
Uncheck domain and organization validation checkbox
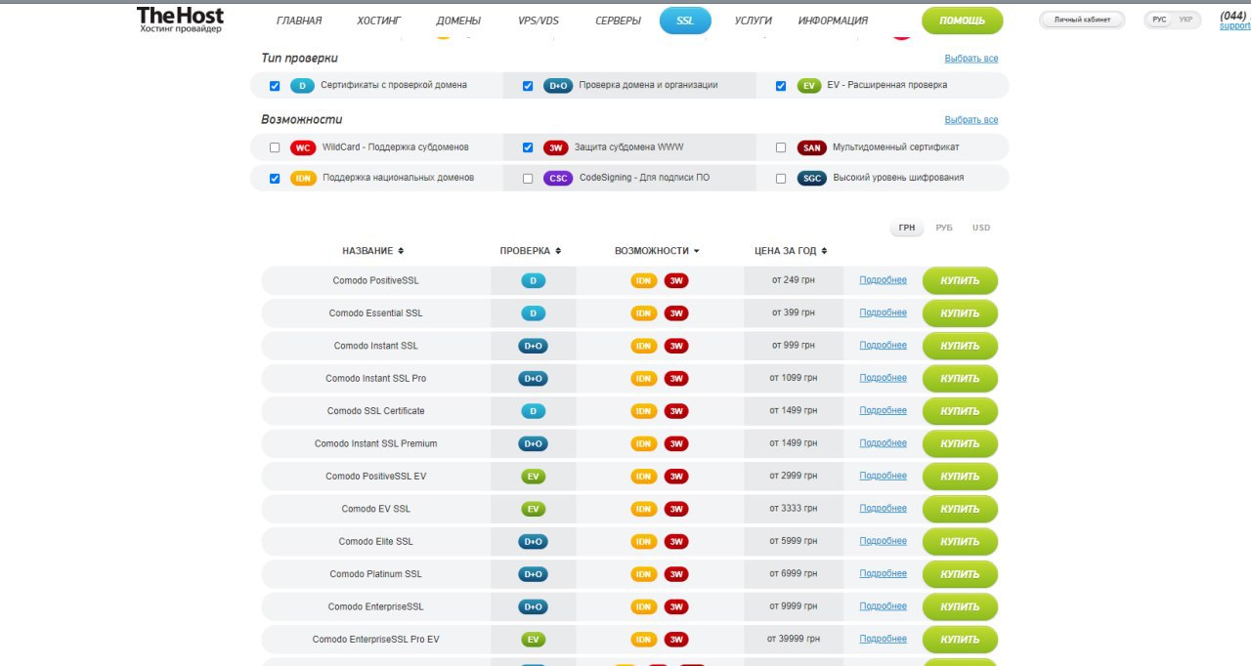coord(528,86)
